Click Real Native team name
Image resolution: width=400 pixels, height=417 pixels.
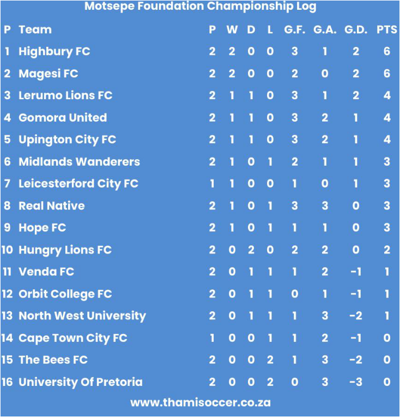tap(52, 206)
